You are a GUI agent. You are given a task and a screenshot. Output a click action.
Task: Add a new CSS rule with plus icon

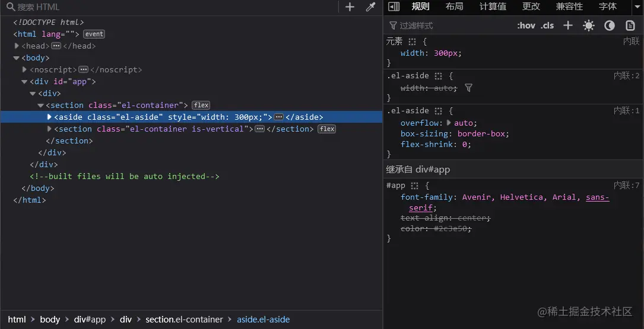point(567,25)
